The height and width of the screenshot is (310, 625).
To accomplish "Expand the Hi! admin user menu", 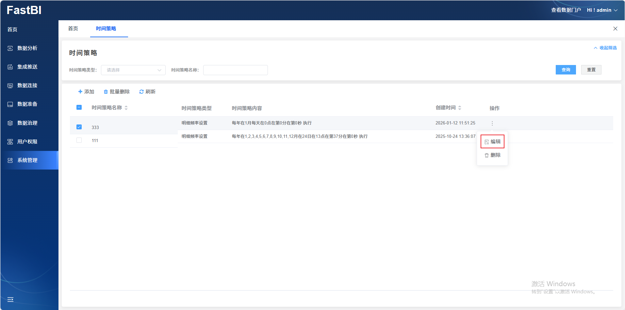I will pyautogui.click(x=602, y=10).
